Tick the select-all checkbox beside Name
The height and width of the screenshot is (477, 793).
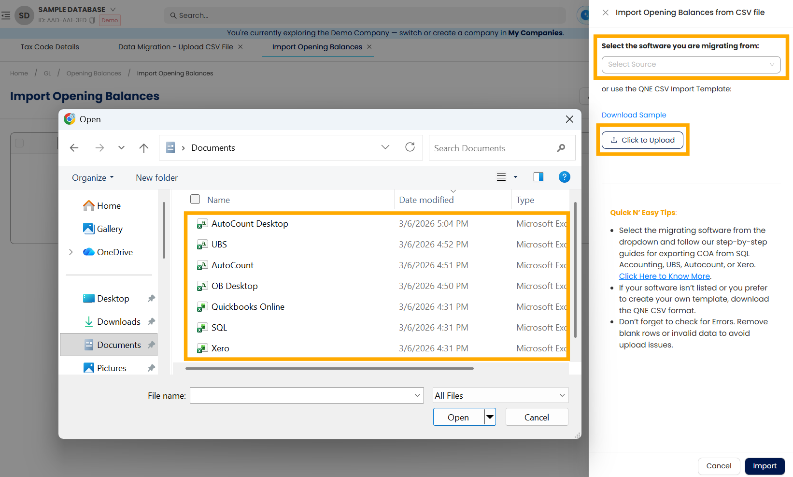click(x=195, y=199)
